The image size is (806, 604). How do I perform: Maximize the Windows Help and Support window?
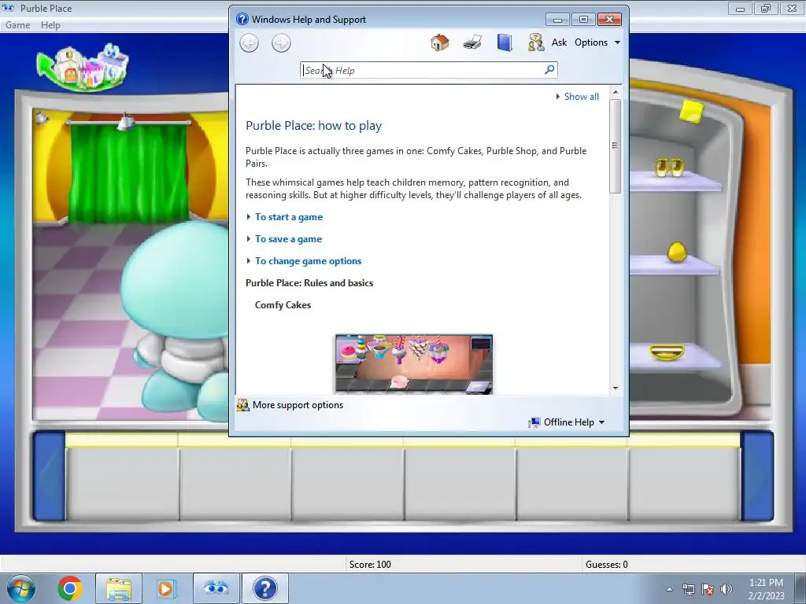point(583,20)
